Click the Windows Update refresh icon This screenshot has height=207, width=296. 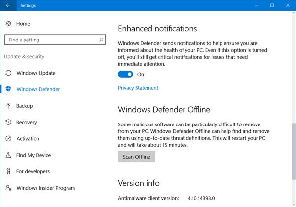8,73
